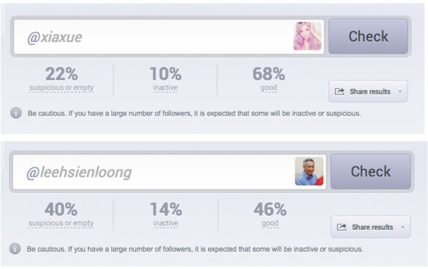The width and height of the screenshot is (428, 269).
Task: Click the "good" label under 68%
Action: (x=268, y=88)
